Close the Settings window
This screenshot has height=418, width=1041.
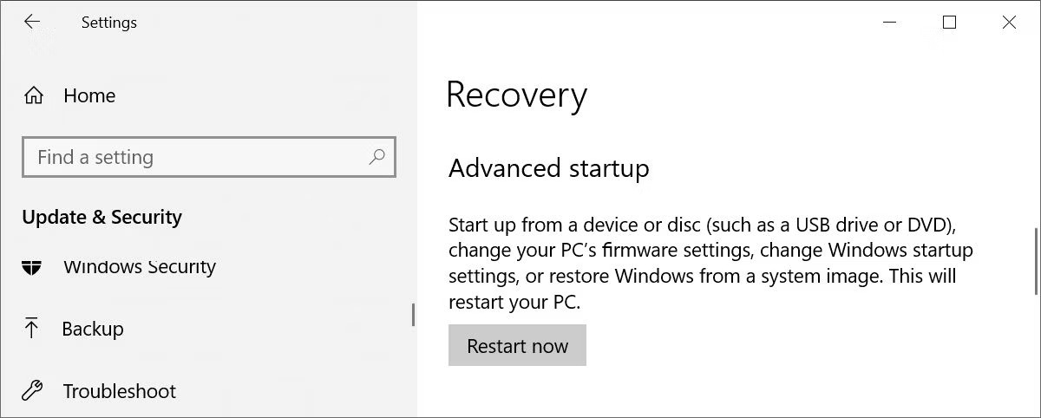1009,23
